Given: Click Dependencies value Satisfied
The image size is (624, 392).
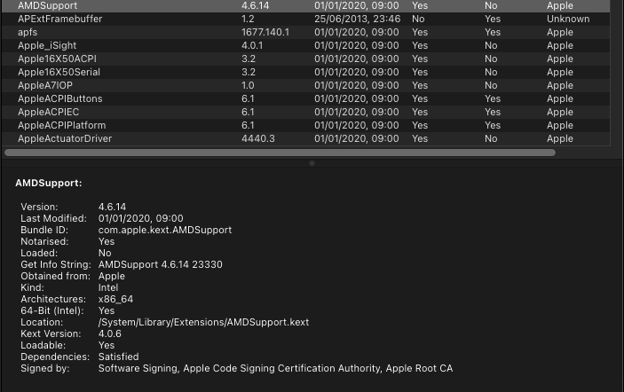Looking at the screenshot, I should click(x=119, y=357).
